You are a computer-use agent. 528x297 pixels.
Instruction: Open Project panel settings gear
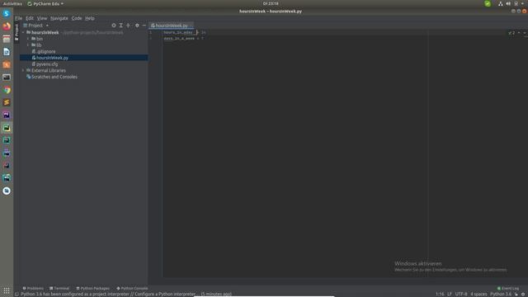(x=137, y=26)
